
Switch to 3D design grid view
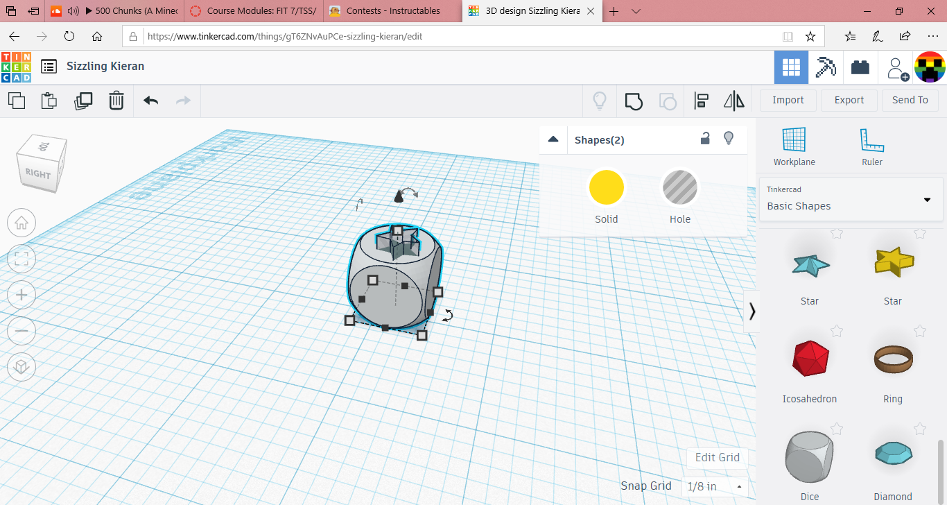click(x=791, y=67)
